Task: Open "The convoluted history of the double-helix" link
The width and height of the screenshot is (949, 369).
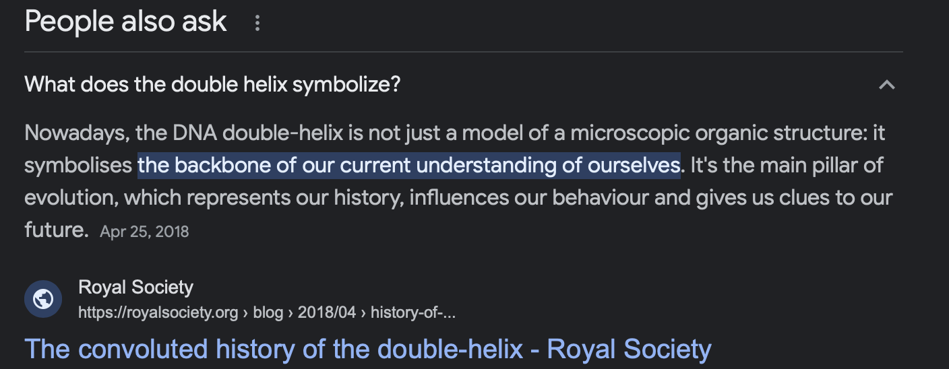Action: 367,349
